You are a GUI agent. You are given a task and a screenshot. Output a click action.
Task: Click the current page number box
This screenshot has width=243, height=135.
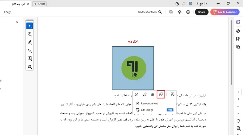(238, 92)
